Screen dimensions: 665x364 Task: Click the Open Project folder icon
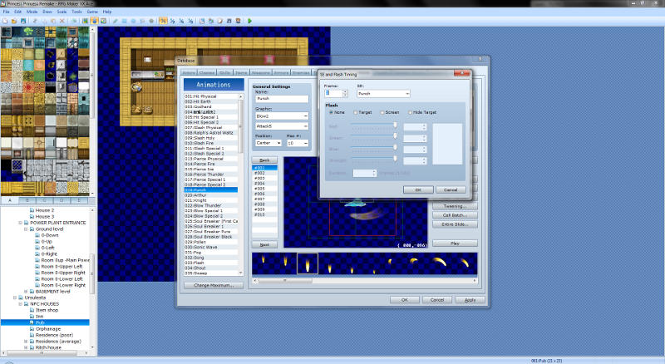[x=12, y=20]
